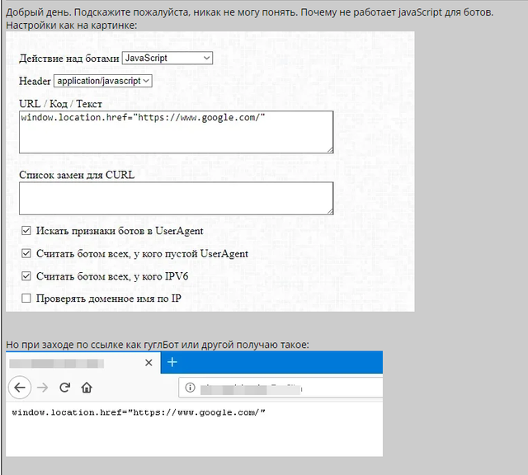Click the 'Список замен для CURL' textarea
The width and height of the screenshot is (528, 475).
[176, 198]
